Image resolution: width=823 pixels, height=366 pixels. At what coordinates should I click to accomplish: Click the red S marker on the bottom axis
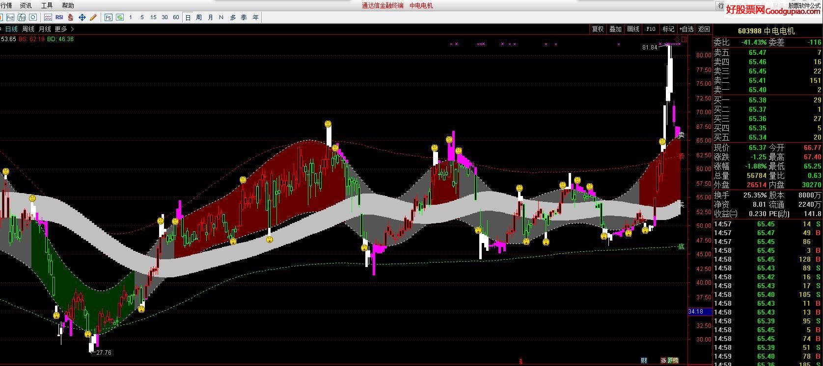tap(521, 362)
